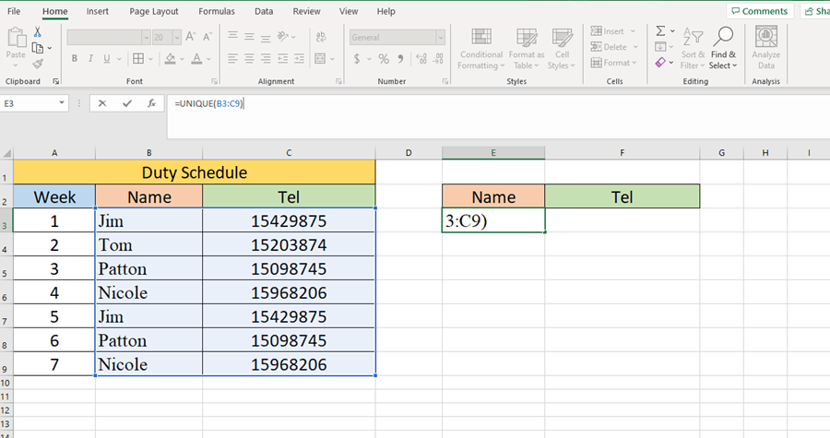The width and height of the screenshot is (830, 438).
Task: Toggle Center alignment
Action: pyautogui.click(x=249, y=59)
